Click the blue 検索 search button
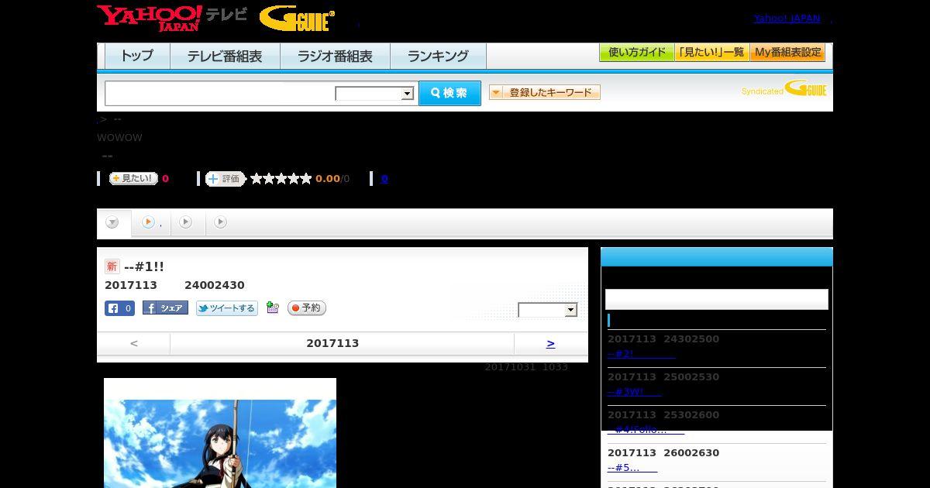 tap(449, 93)
